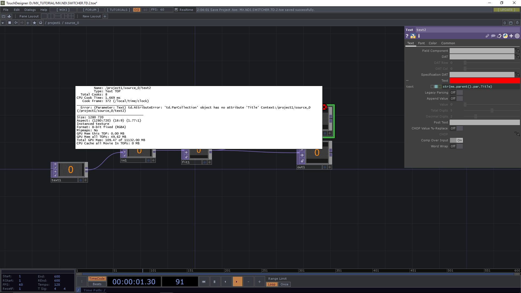Switch to the Font tab
The image size is (521, 293).
coord(421,43)
